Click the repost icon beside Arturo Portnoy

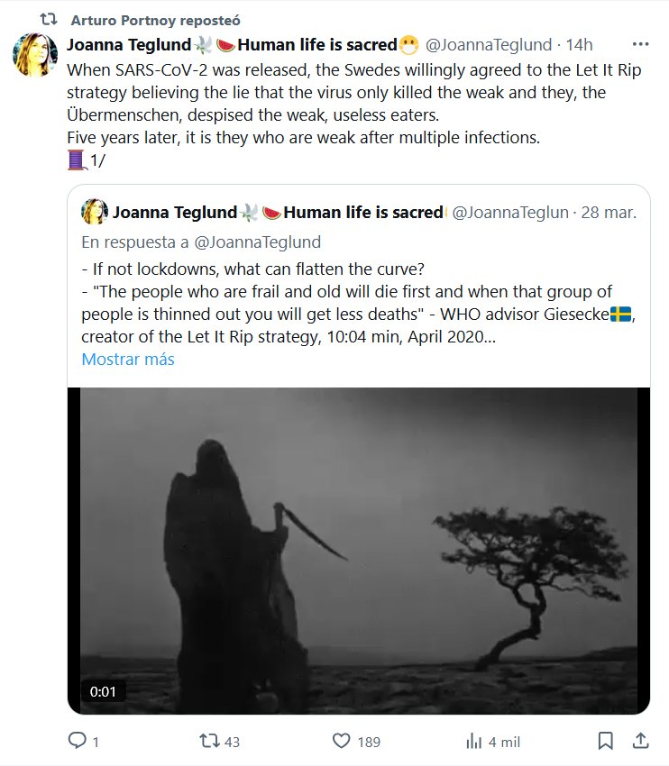pyautogui.click(x=52, y=19)
